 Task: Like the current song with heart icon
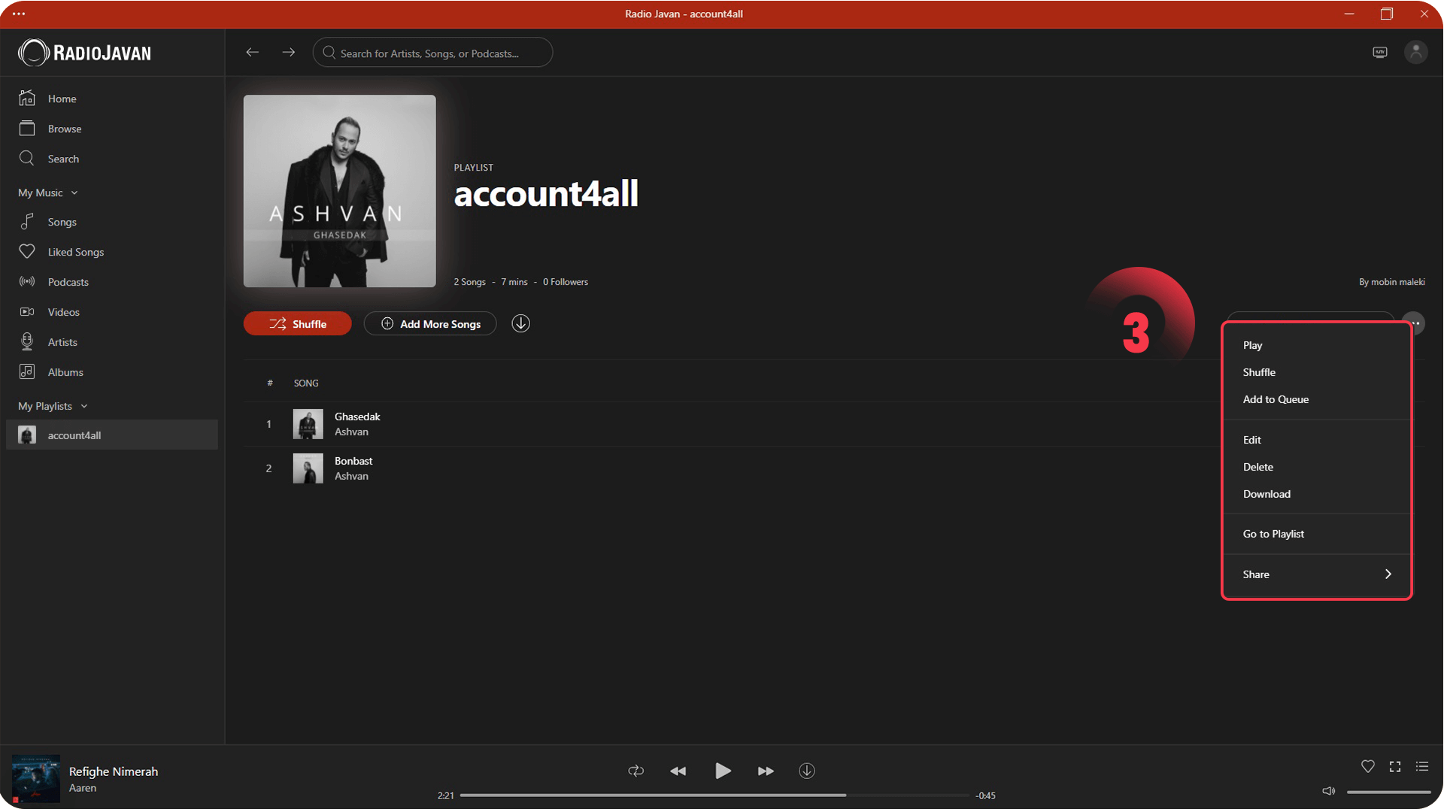point(1367,766)
